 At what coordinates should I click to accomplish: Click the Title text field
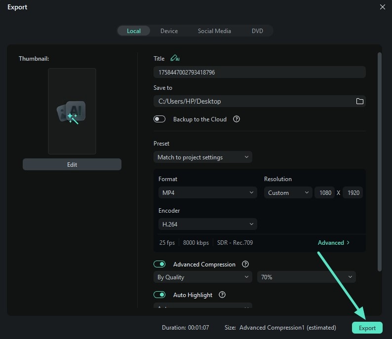pyautogui.click(x=260, y=72)
